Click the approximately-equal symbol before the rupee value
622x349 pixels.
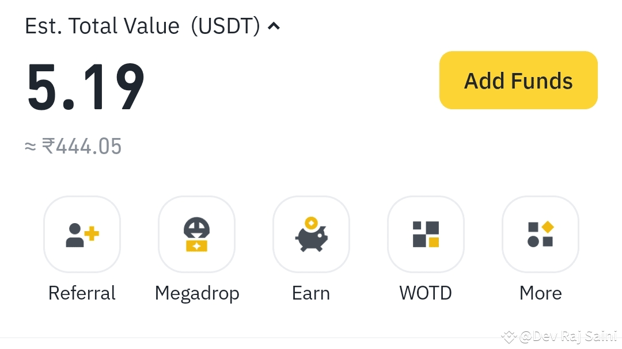(x=31, y=147)
